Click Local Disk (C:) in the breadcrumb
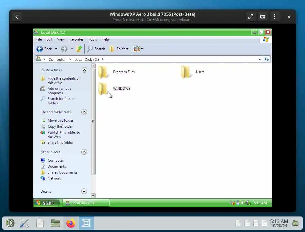The height and width of the screenshot is (232, 305). click(87, 59)
